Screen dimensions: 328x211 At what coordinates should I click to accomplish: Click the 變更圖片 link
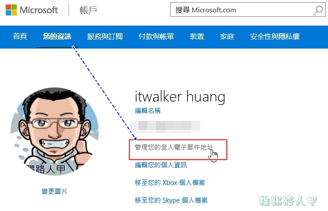[x=54, y=191]
